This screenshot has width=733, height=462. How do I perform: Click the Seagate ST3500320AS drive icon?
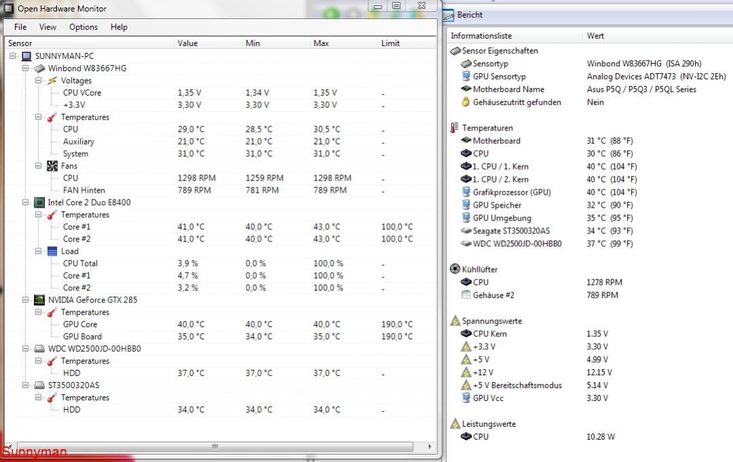pos(466,231)
